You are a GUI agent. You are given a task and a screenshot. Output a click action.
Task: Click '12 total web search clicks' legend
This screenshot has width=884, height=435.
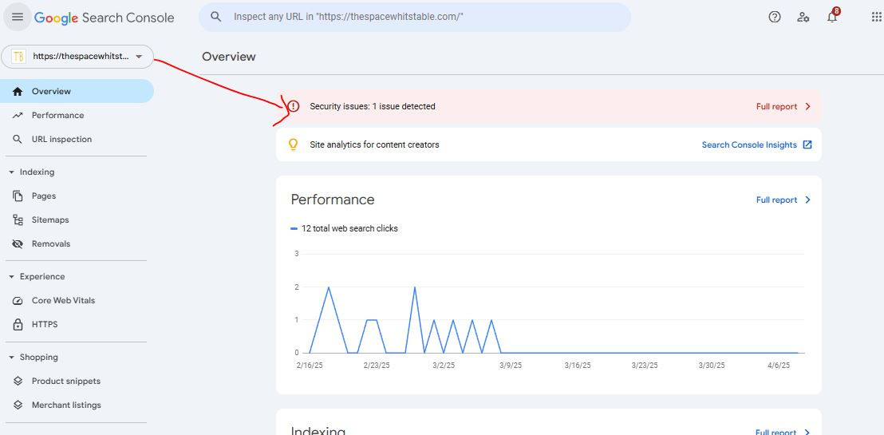point(345,228)
